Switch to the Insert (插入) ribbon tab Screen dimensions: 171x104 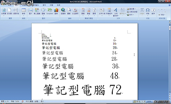(17, 5)
